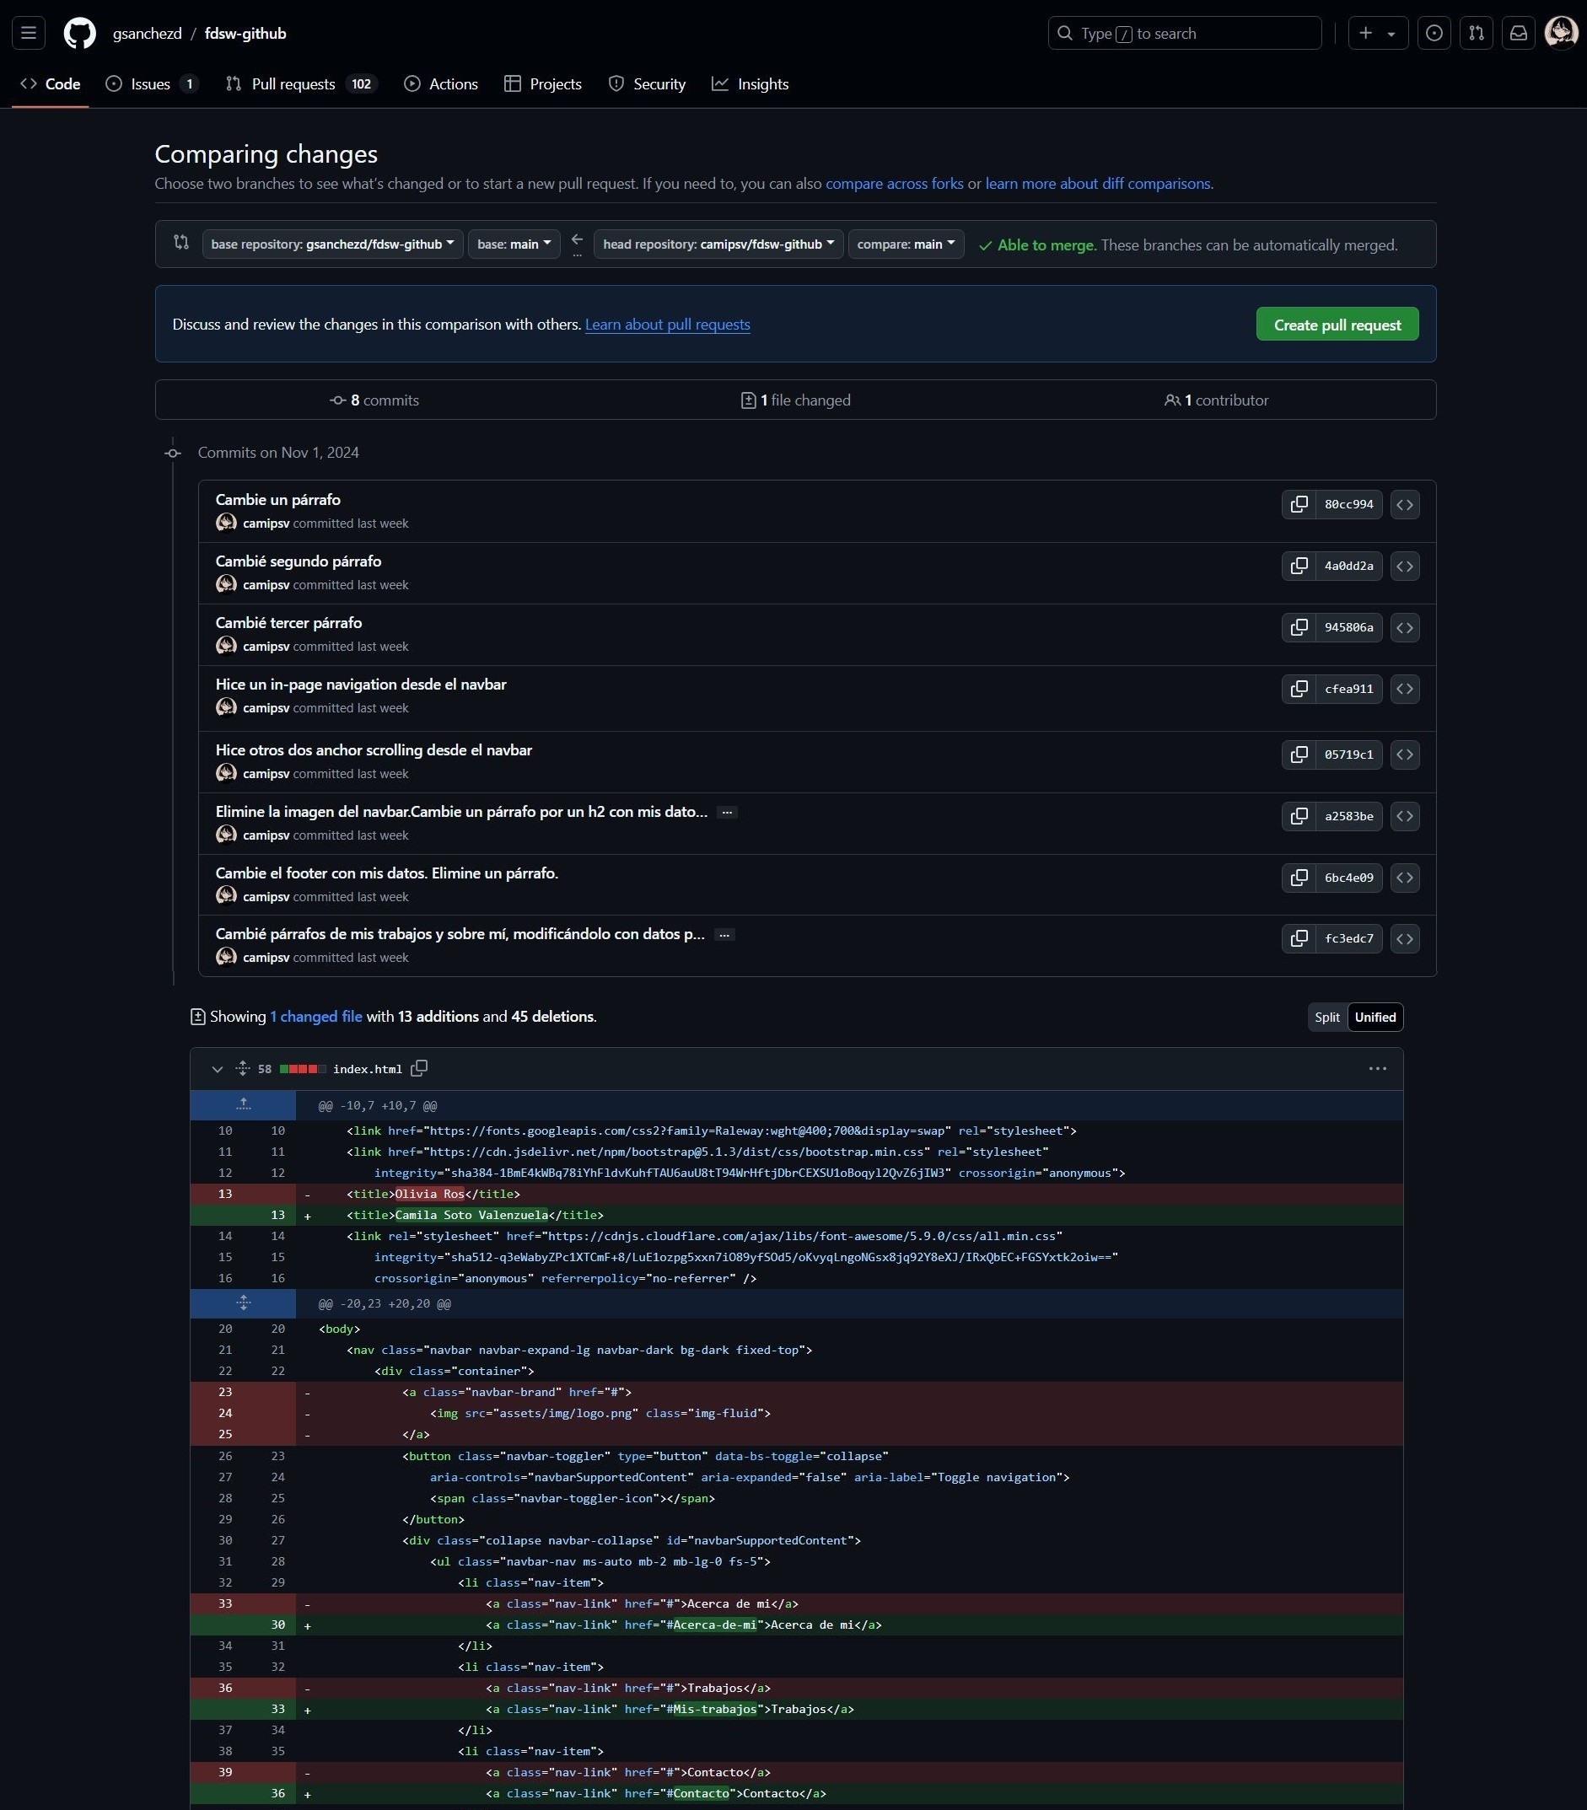The image size is (1587, 1810).
Task: Collapse the index.html diff
Action: pos(217,1069)
